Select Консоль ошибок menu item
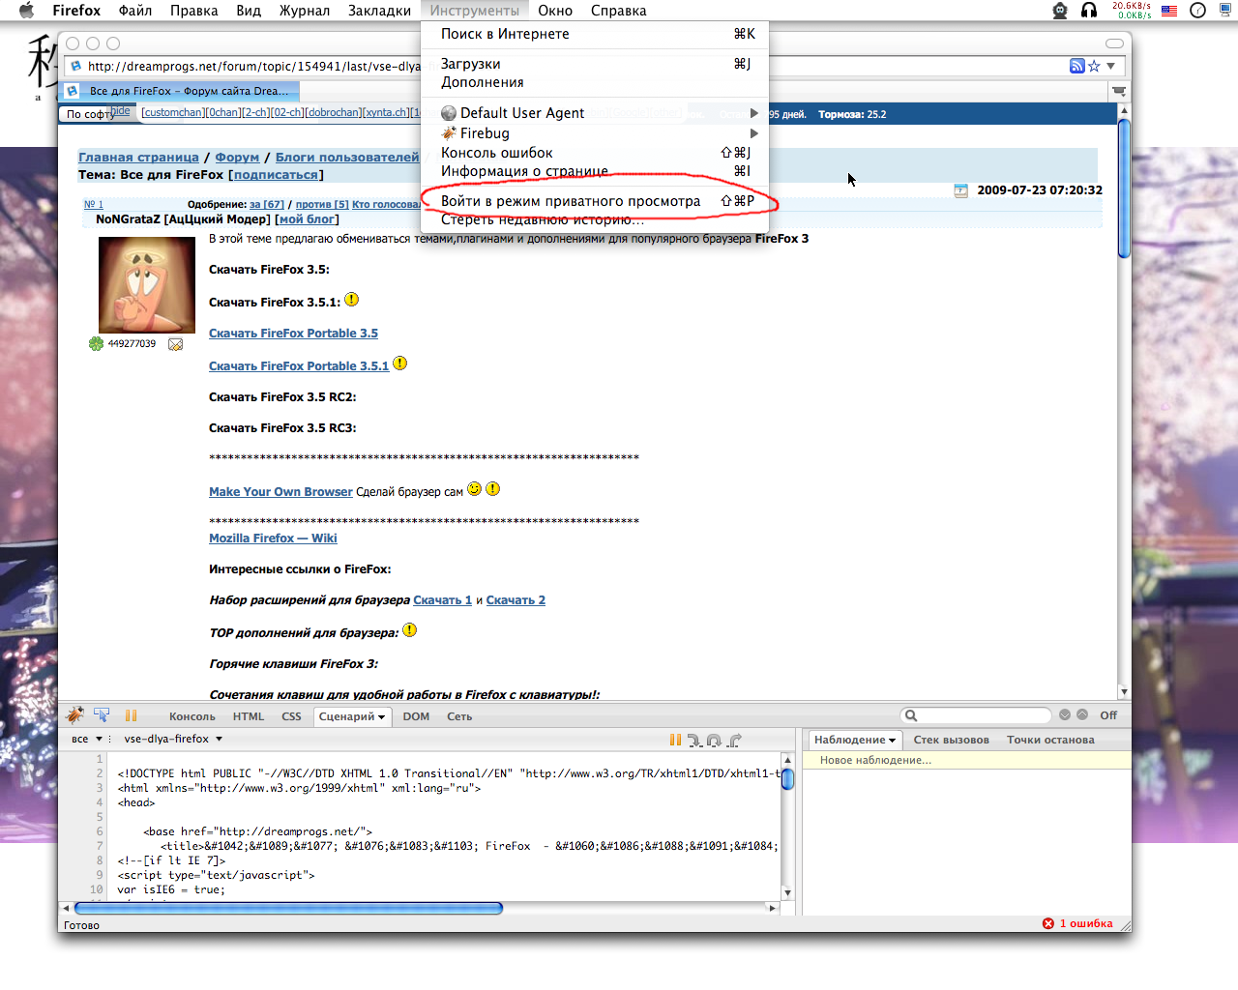 click(595, 153)
